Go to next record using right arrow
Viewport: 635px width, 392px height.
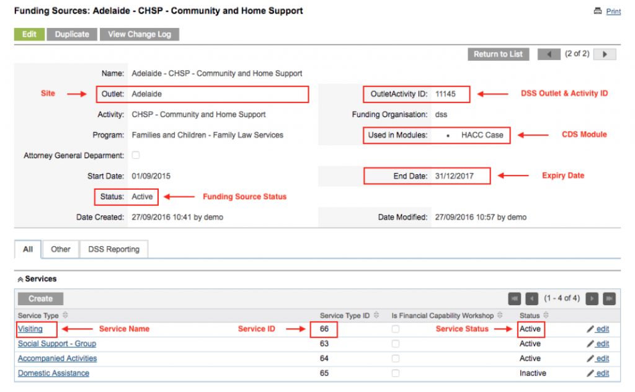coord(605,54)
